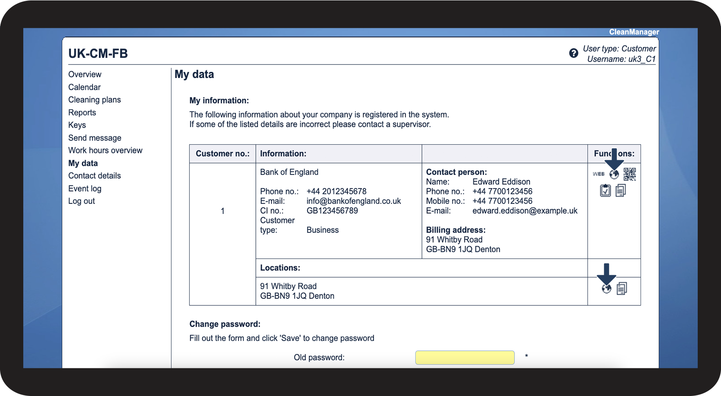Open the globe map icon for Bank of England

click(614, 175)
